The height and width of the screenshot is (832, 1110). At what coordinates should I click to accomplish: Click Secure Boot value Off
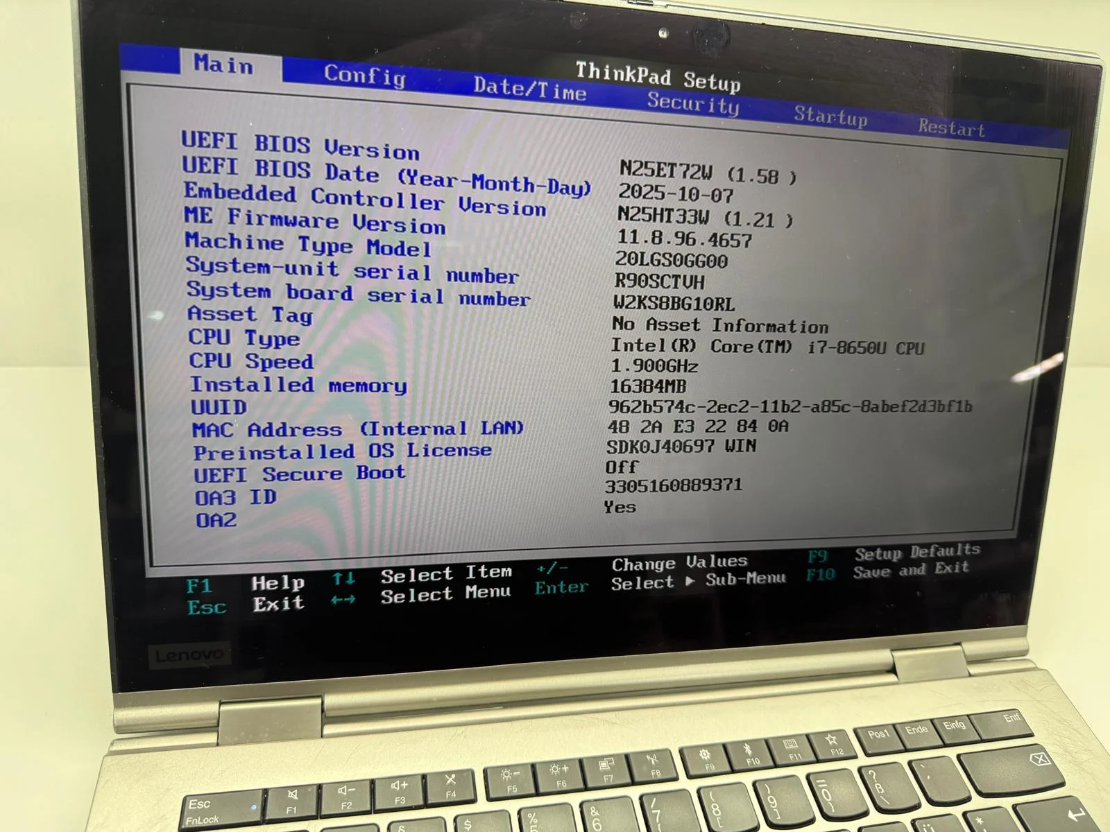622,467
